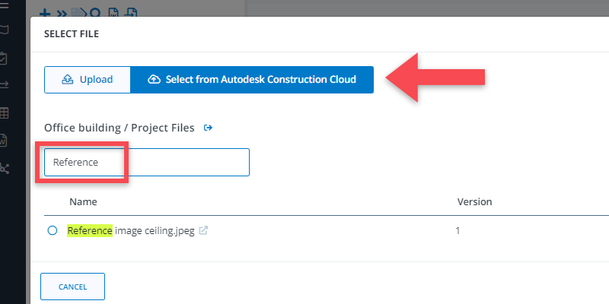
Task: Click the Version column header
Action: point(474,202)
